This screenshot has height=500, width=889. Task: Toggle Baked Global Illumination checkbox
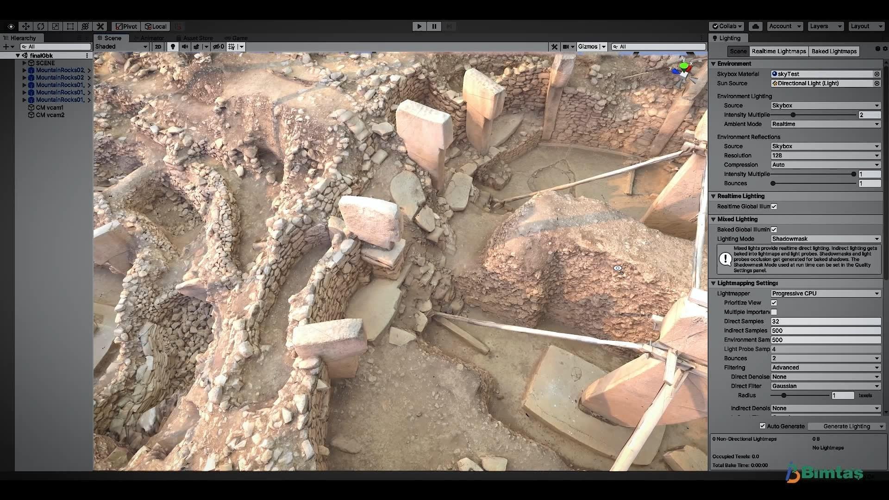pyautogui.click(x=774, y=230)
